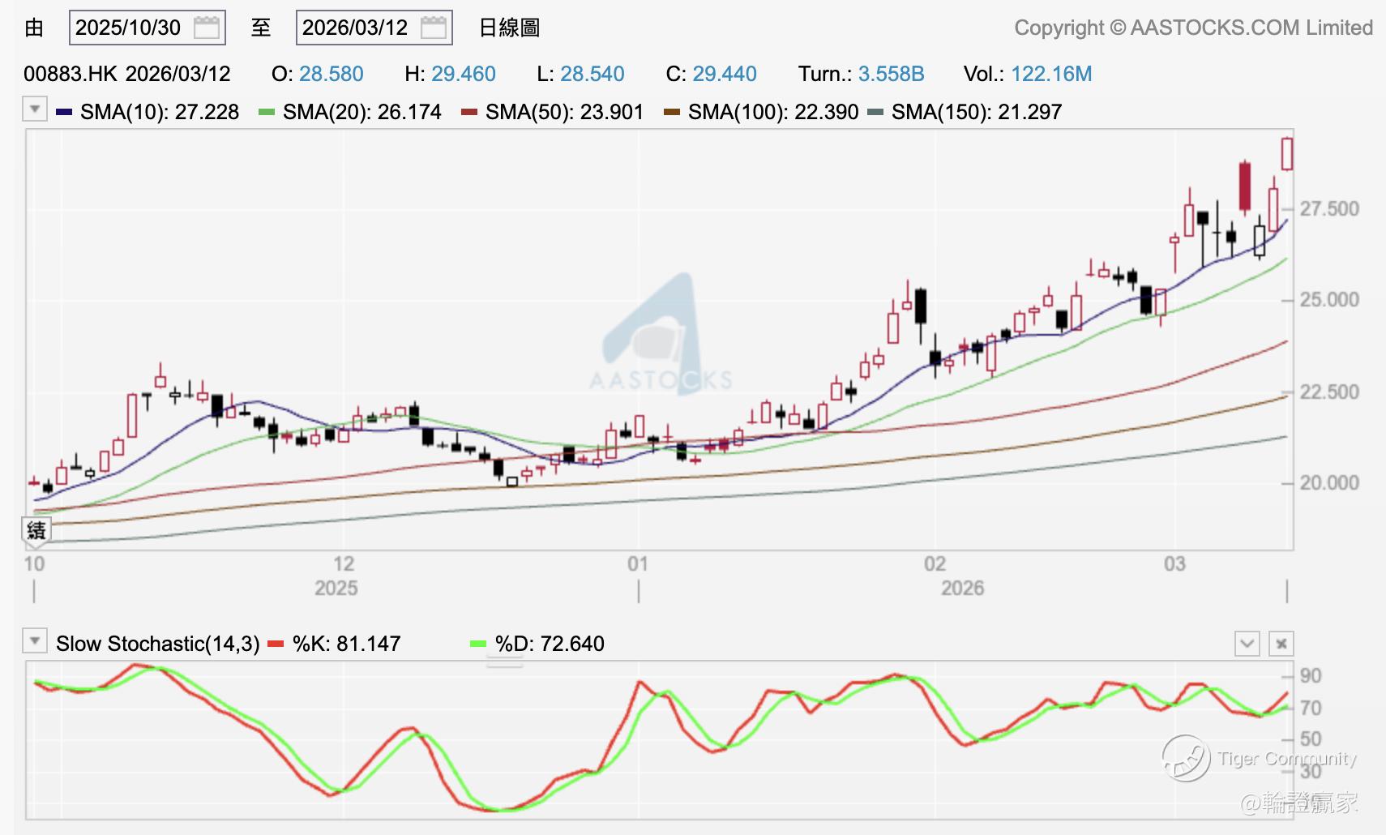Click the latest candlestick on 2026/03/12
1386x835 pixels.
[1286, 154]
